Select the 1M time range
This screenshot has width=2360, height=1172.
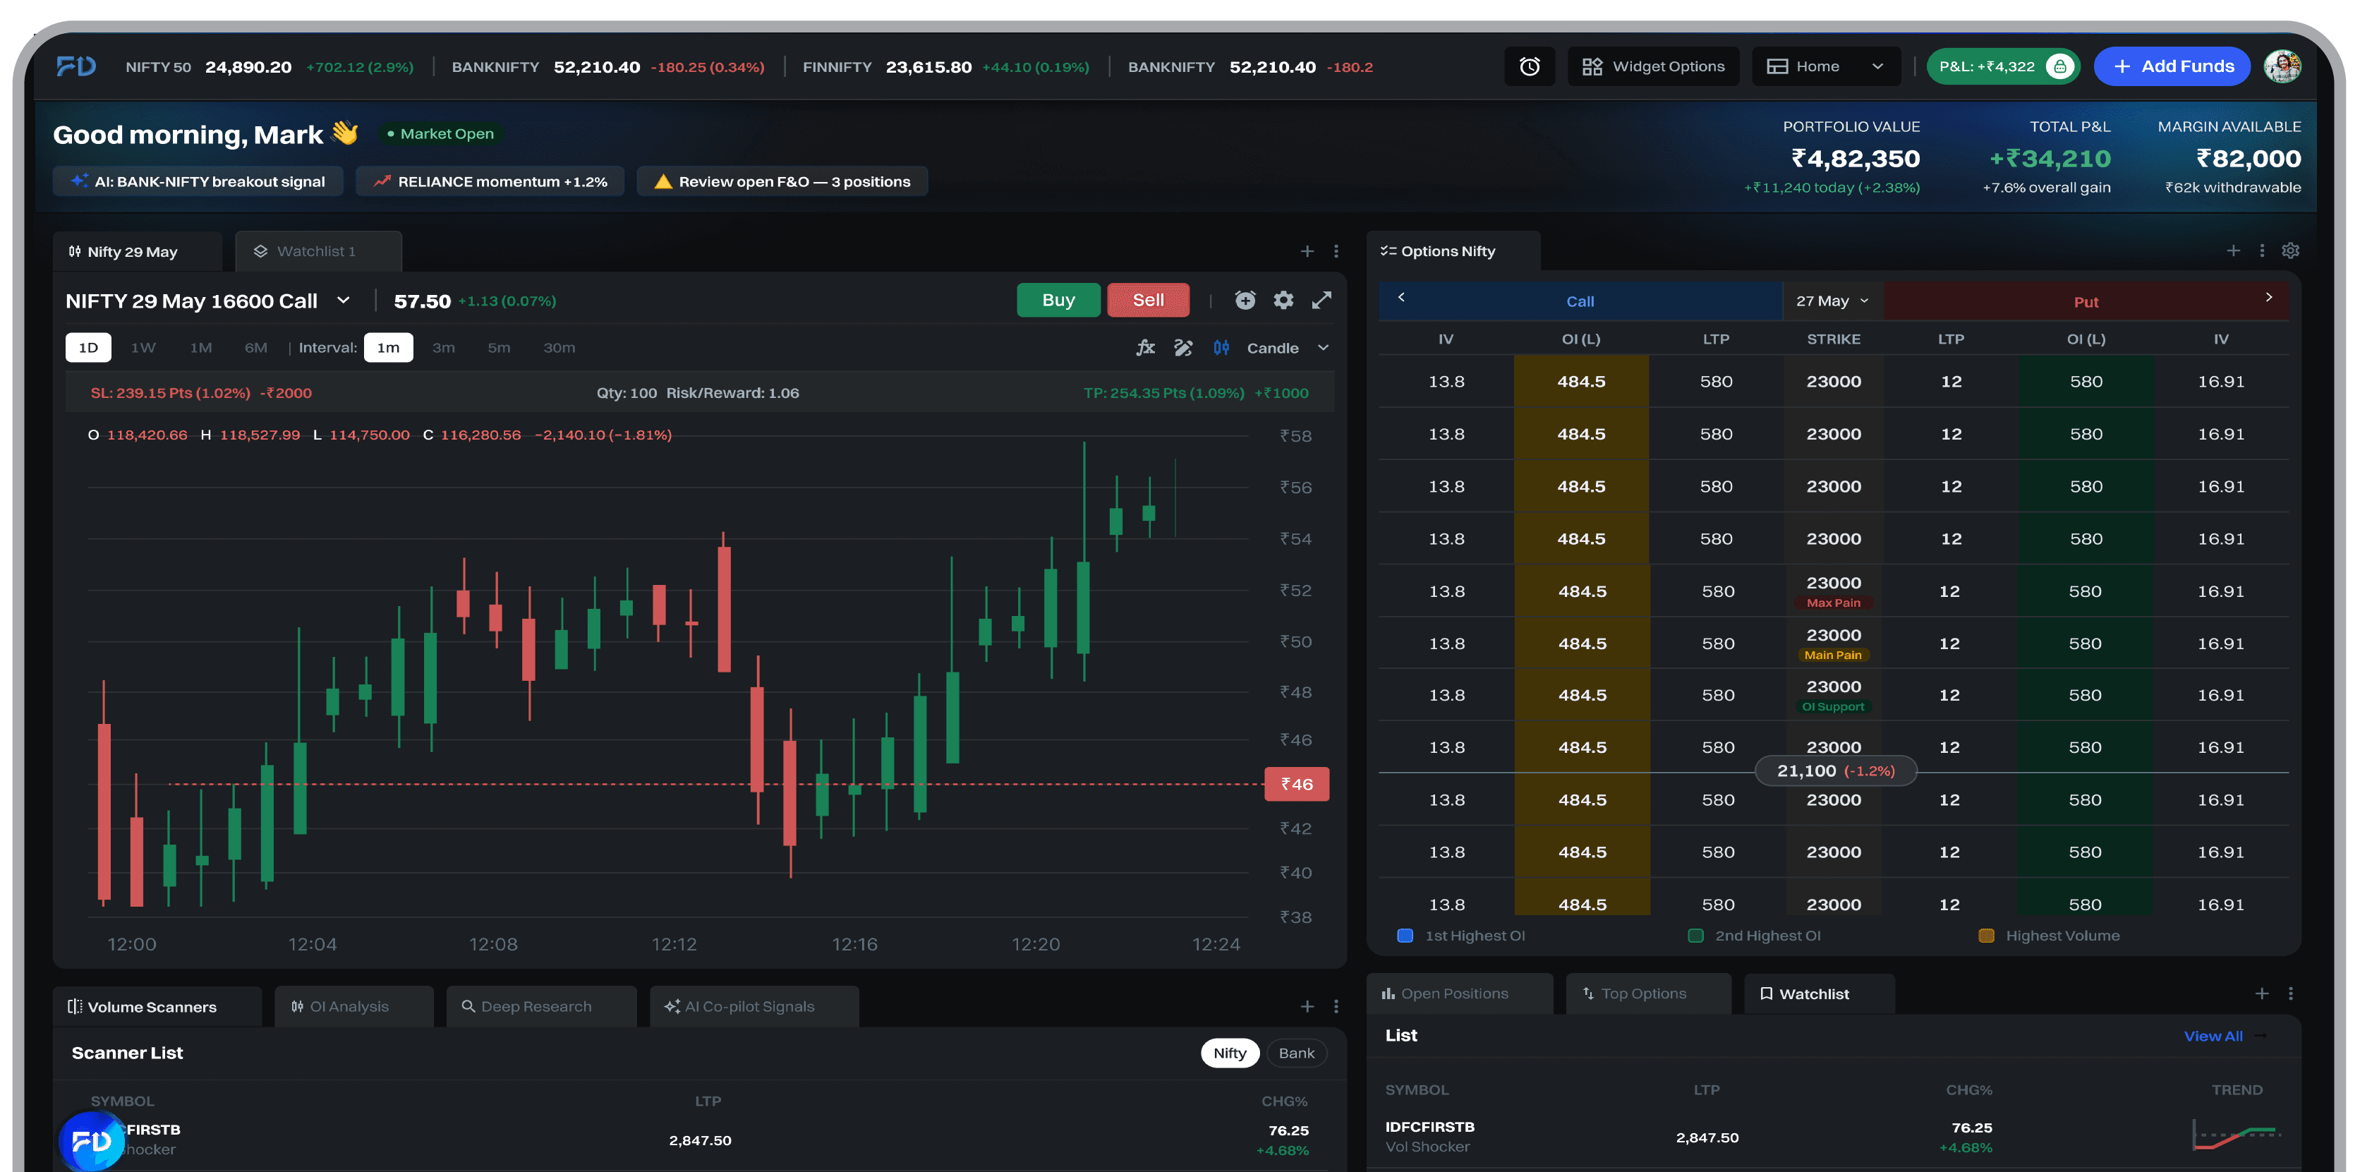pyautogui.click(x=200, y=347)
